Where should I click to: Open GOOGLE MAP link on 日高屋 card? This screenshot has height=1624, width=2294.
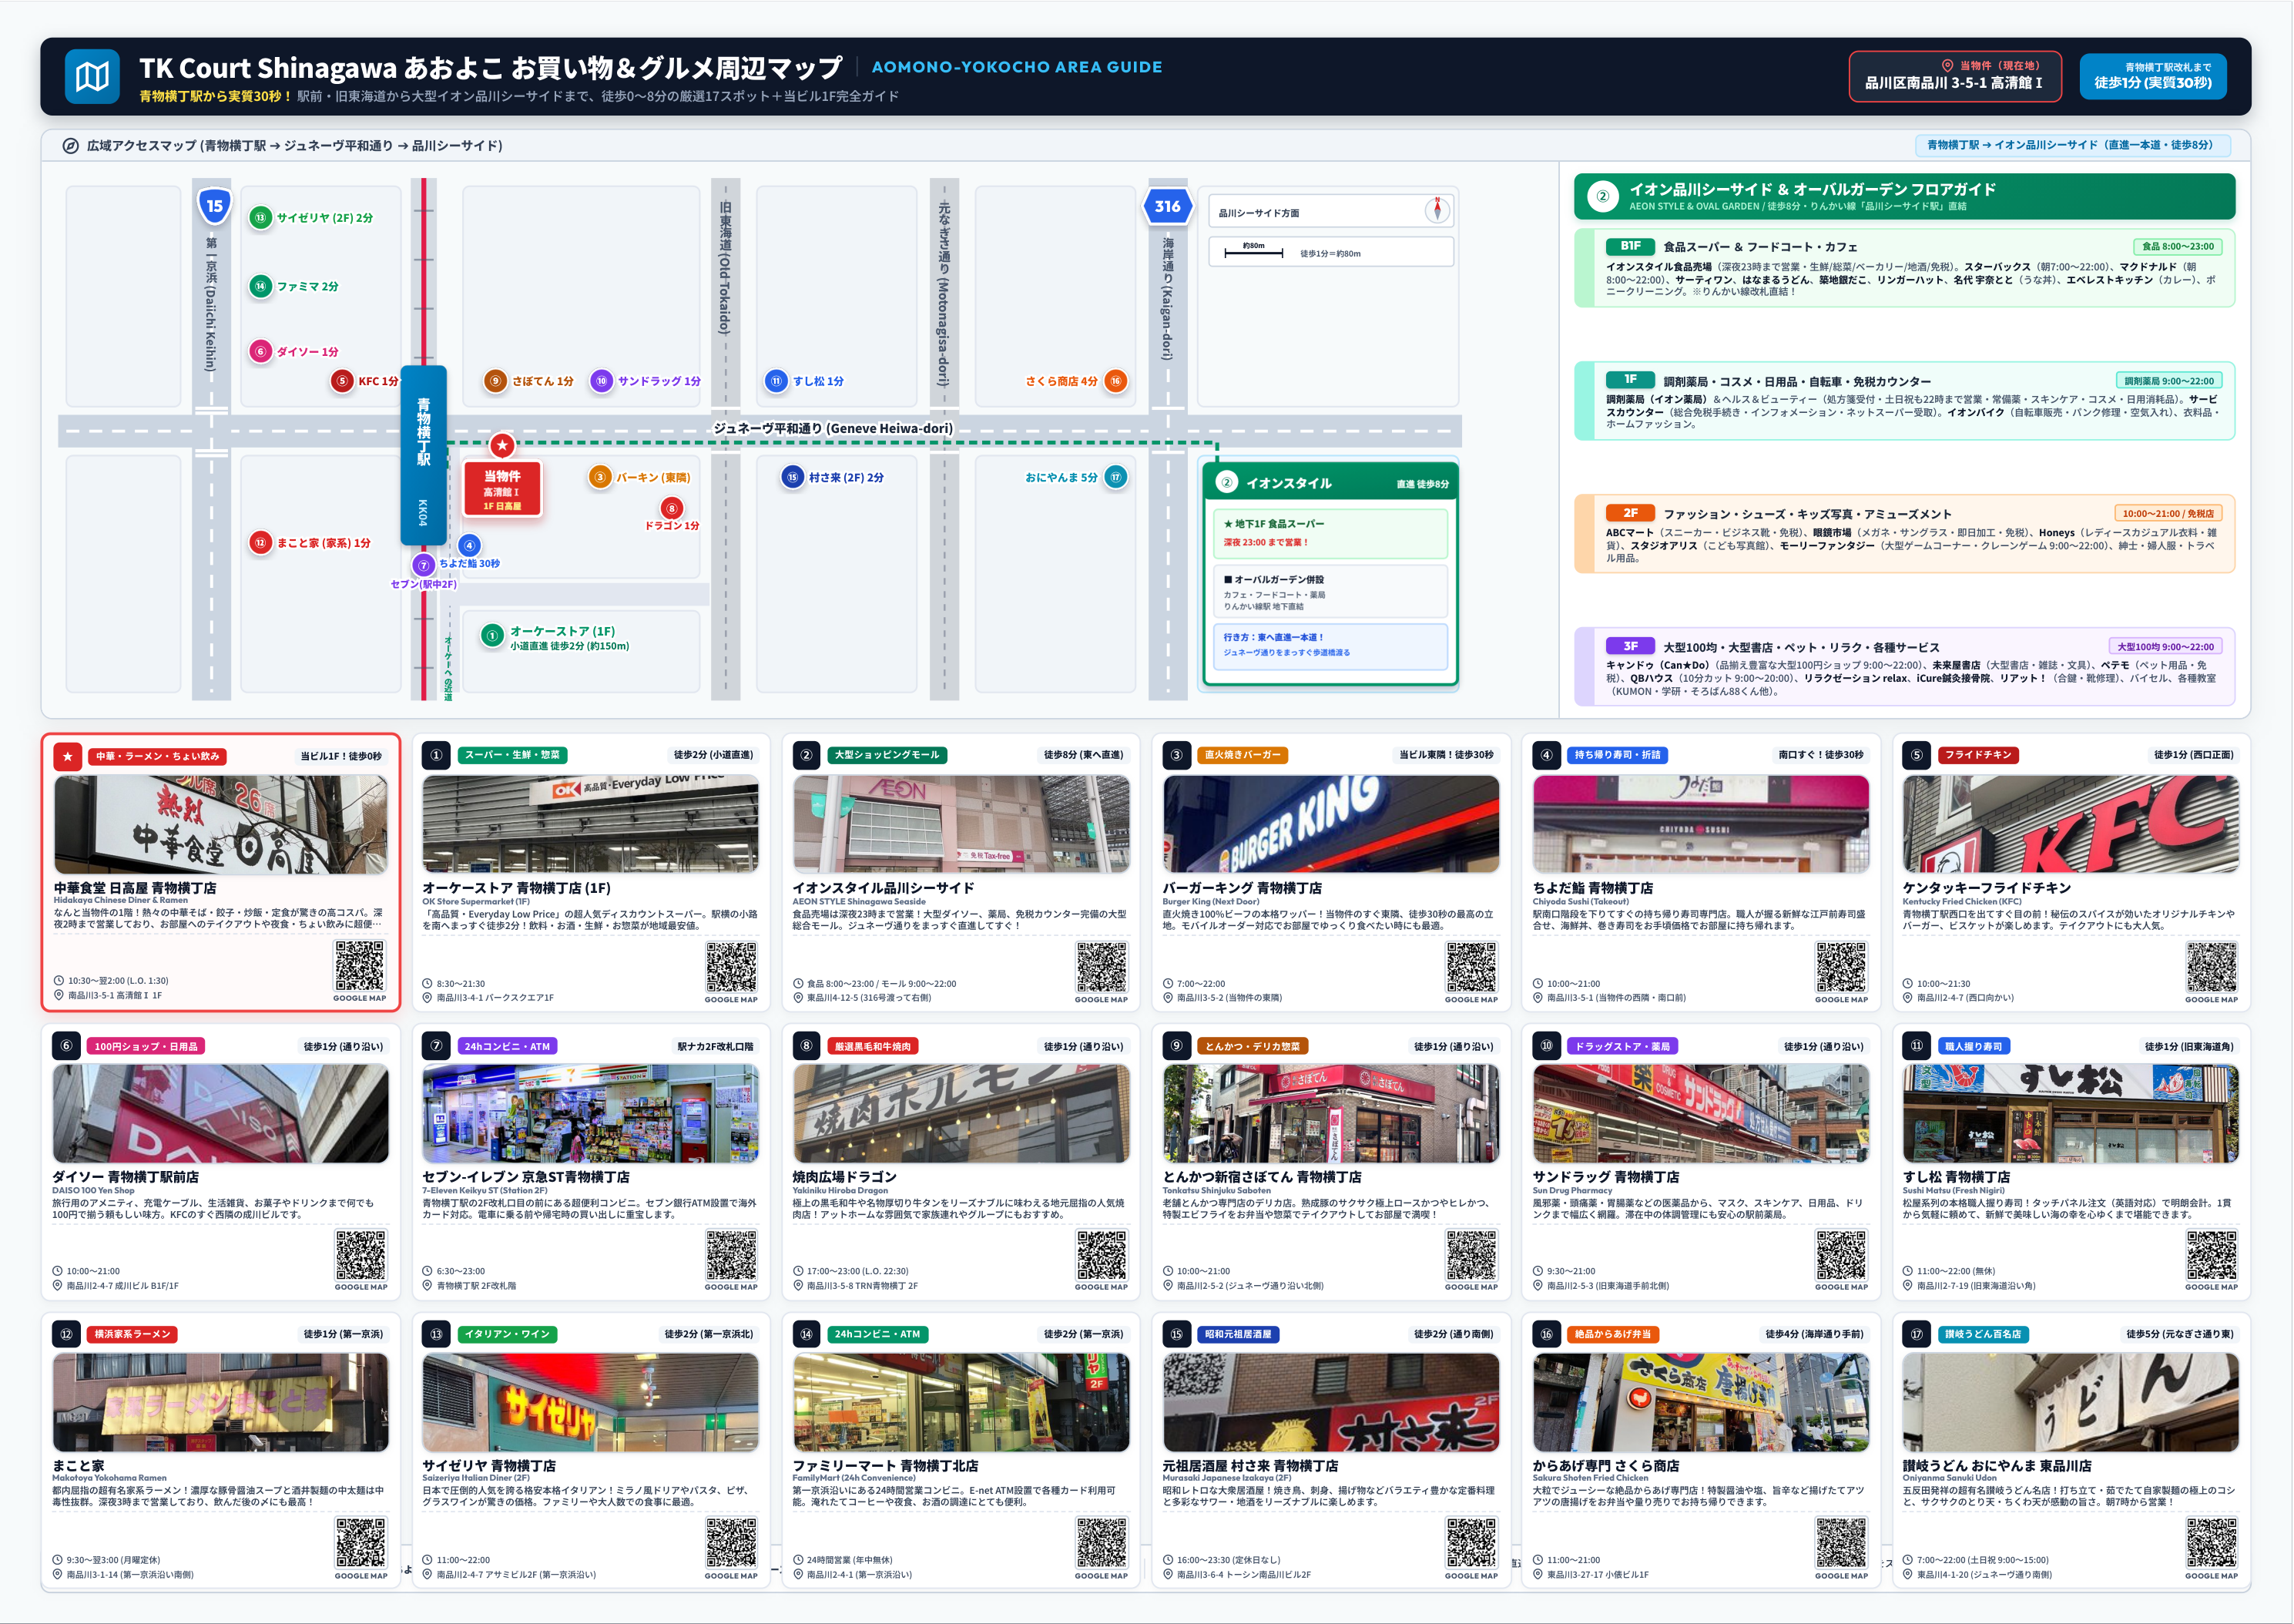point(359,998)
